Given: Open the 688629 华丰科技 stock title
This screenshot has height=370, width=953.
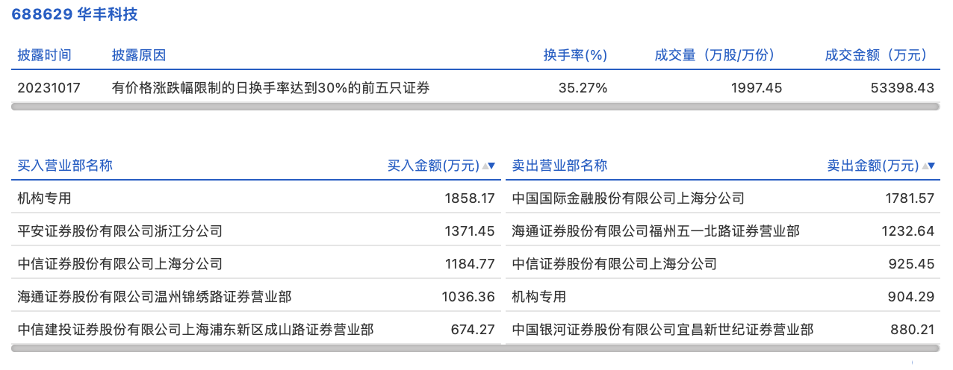Looking at the screenshot, I should click(75, 14).
